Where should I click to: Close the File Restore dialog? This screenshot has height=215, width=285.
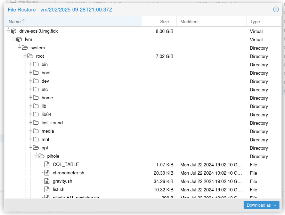276,9
